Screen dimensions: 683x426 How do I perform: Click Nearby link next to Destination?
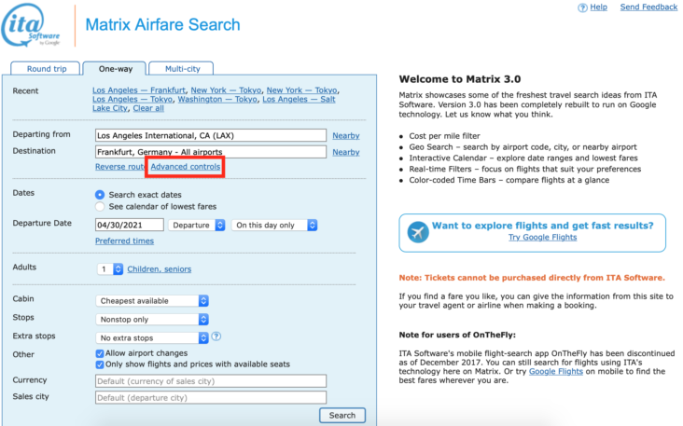tap(346, 152)
